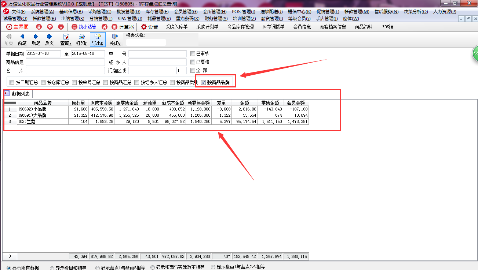
Task: Select 显示盘点1与盘点2相等 radio option
Action: click(97, 268)
